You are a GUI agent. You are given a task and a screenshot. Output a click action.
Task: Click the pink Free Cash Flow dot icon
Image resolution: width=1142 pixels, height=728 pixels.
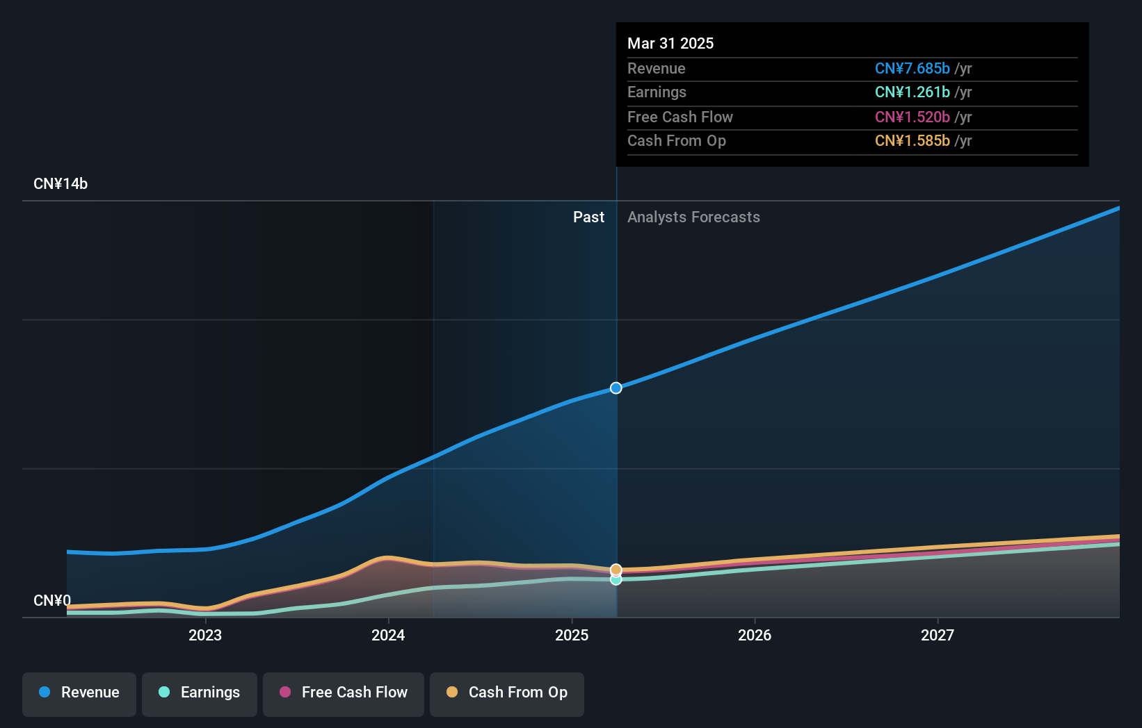click(285, 693)
